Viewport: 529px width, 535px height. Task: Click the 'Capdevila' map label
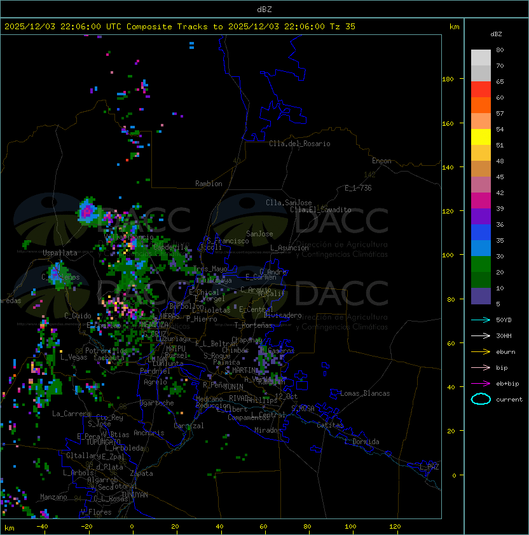coord(170,247)
